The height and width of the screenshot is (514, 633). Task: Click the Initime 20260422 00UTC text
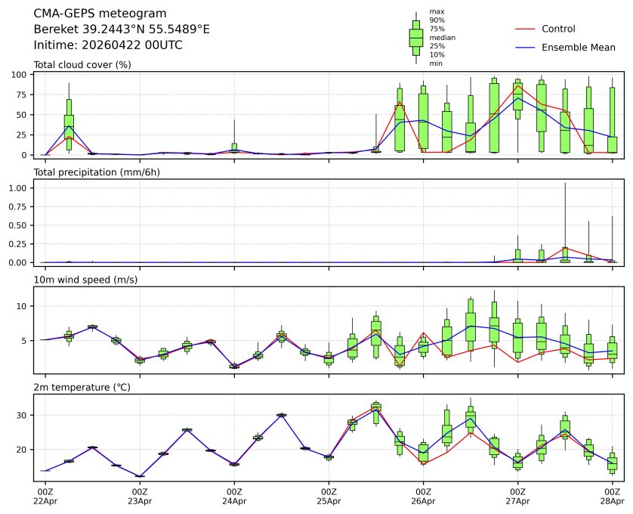tap(108, 45)
